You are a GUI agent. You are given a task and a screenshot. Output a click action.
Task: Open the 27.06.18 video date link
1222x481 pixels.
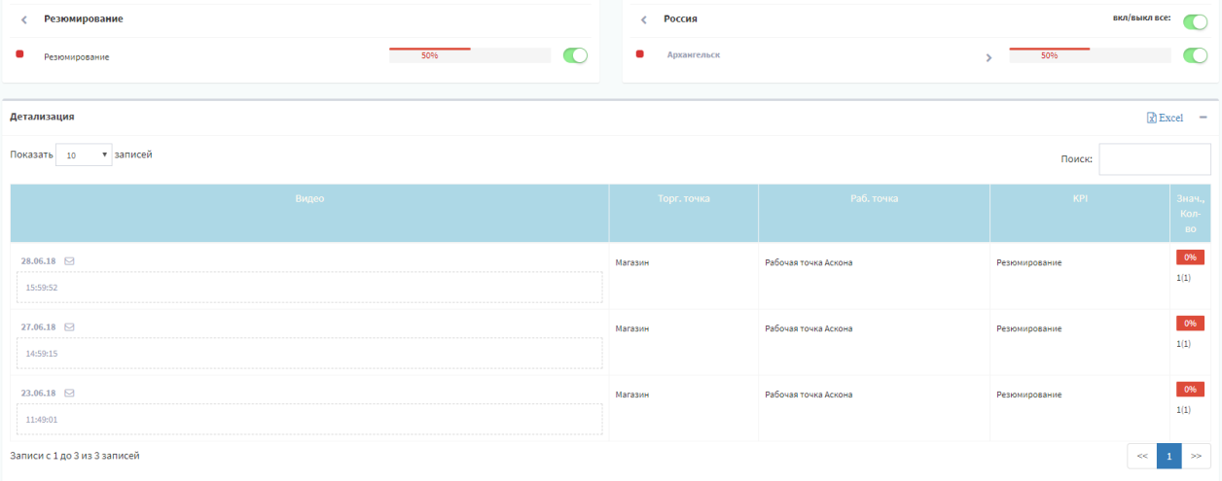pos(38,327)
